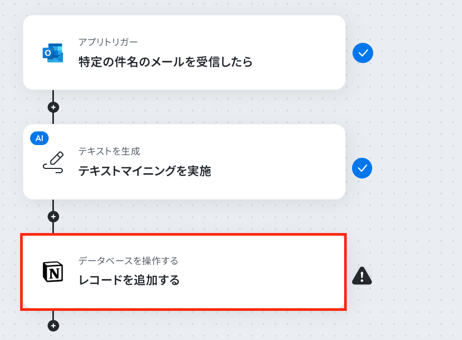This screenshot has height=340, width=462.
Task: Click the blue checkmark beside text mining step
Action: click(362, 168)
